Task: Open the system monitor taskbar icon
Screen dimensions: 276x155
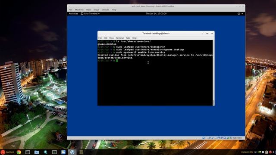Action: [54, 152]
